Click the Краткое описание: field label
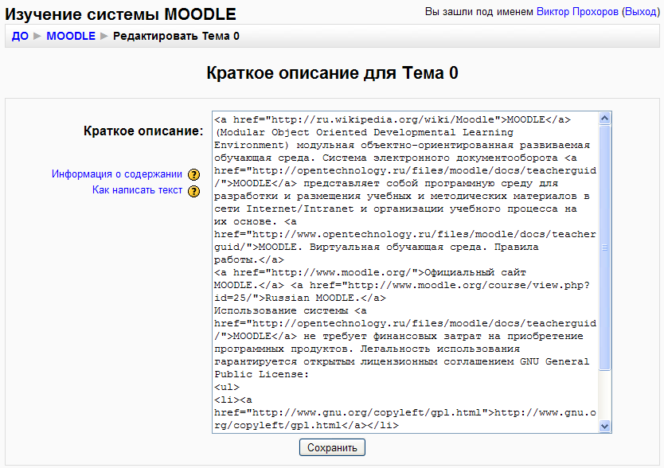664x468 pixels. click(143, 131)
